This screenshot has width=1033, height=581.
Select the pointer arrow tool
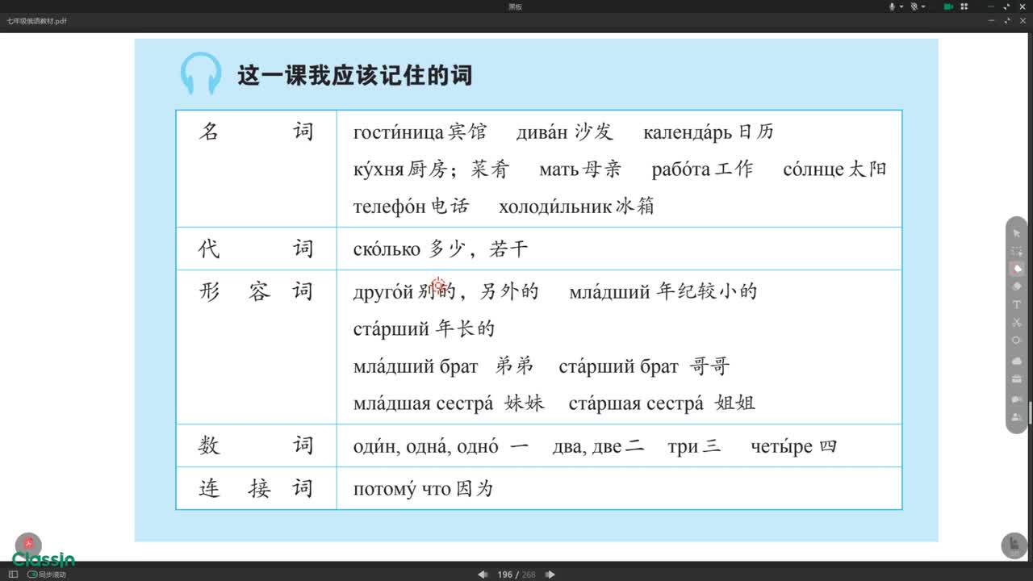pyautogui.click(x=1017, y=233)
